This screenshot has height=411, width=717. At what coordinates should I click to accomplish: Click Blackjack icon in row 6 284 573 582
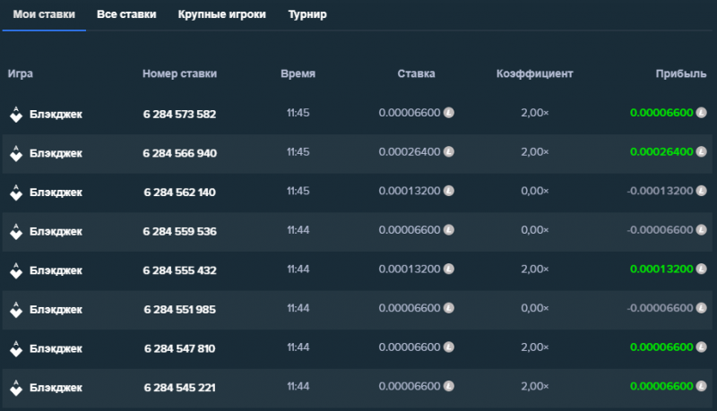[16, 115]
